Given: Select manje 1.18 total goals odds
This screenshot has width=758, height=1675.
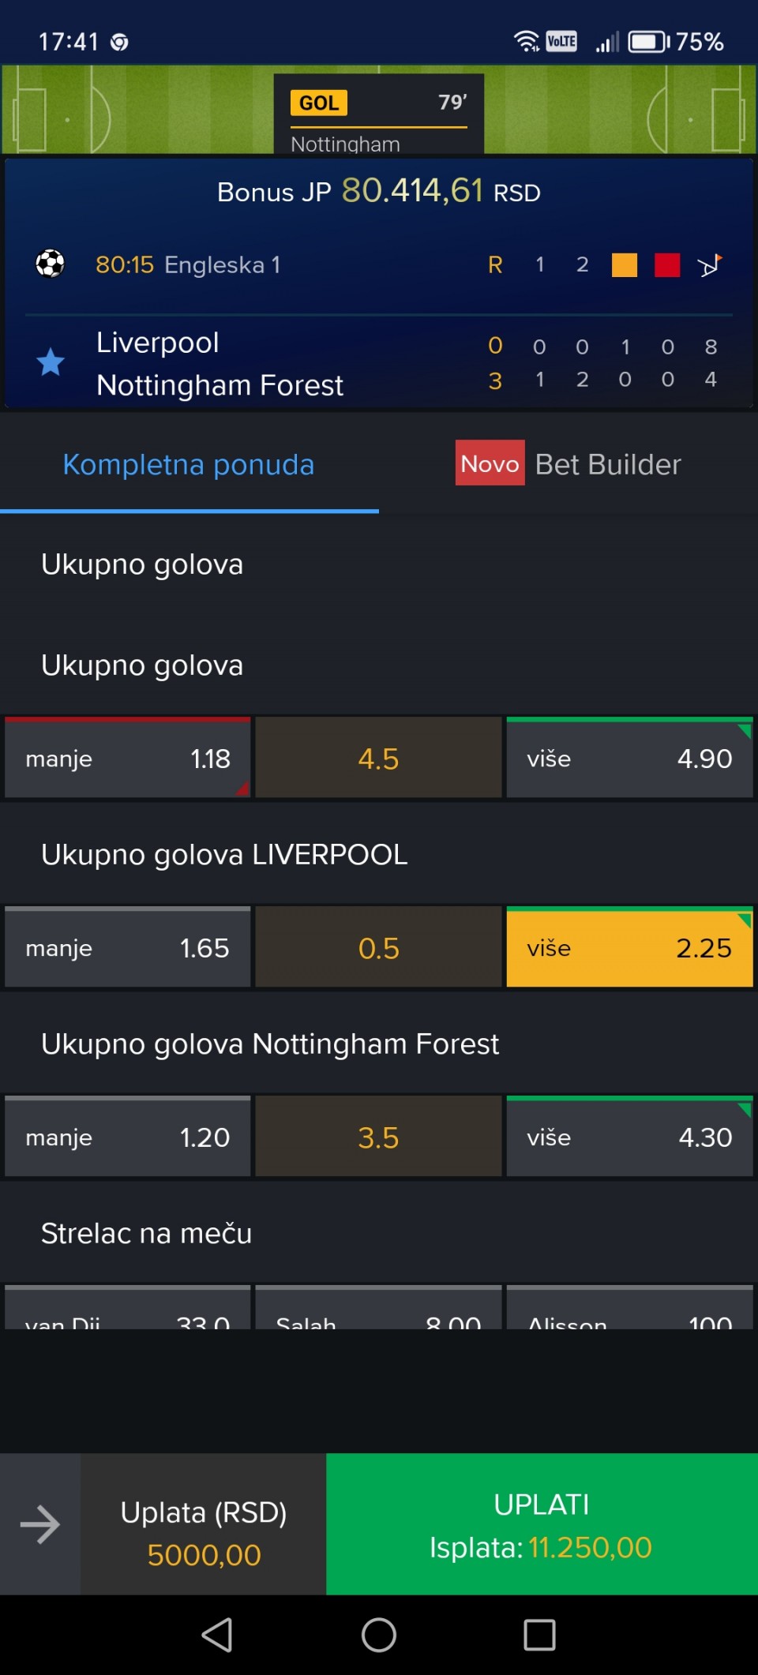Looking at the screenshot, I should point(127,759).
